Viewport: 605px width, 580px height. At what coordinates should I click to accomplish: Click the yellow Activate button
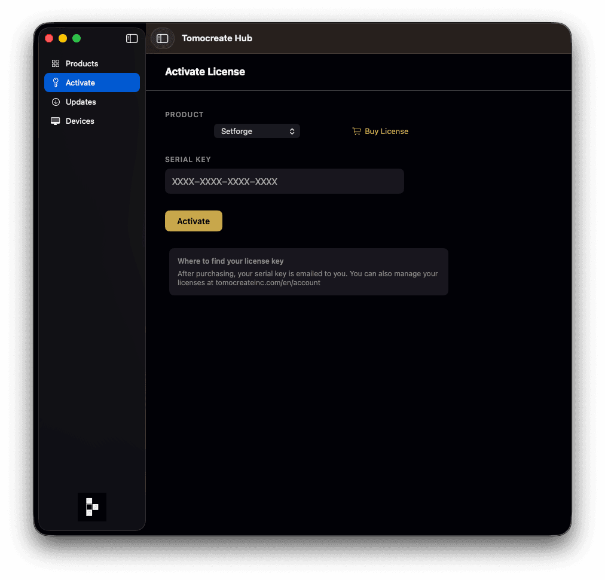pyautogui.click(x=194, y=221)
